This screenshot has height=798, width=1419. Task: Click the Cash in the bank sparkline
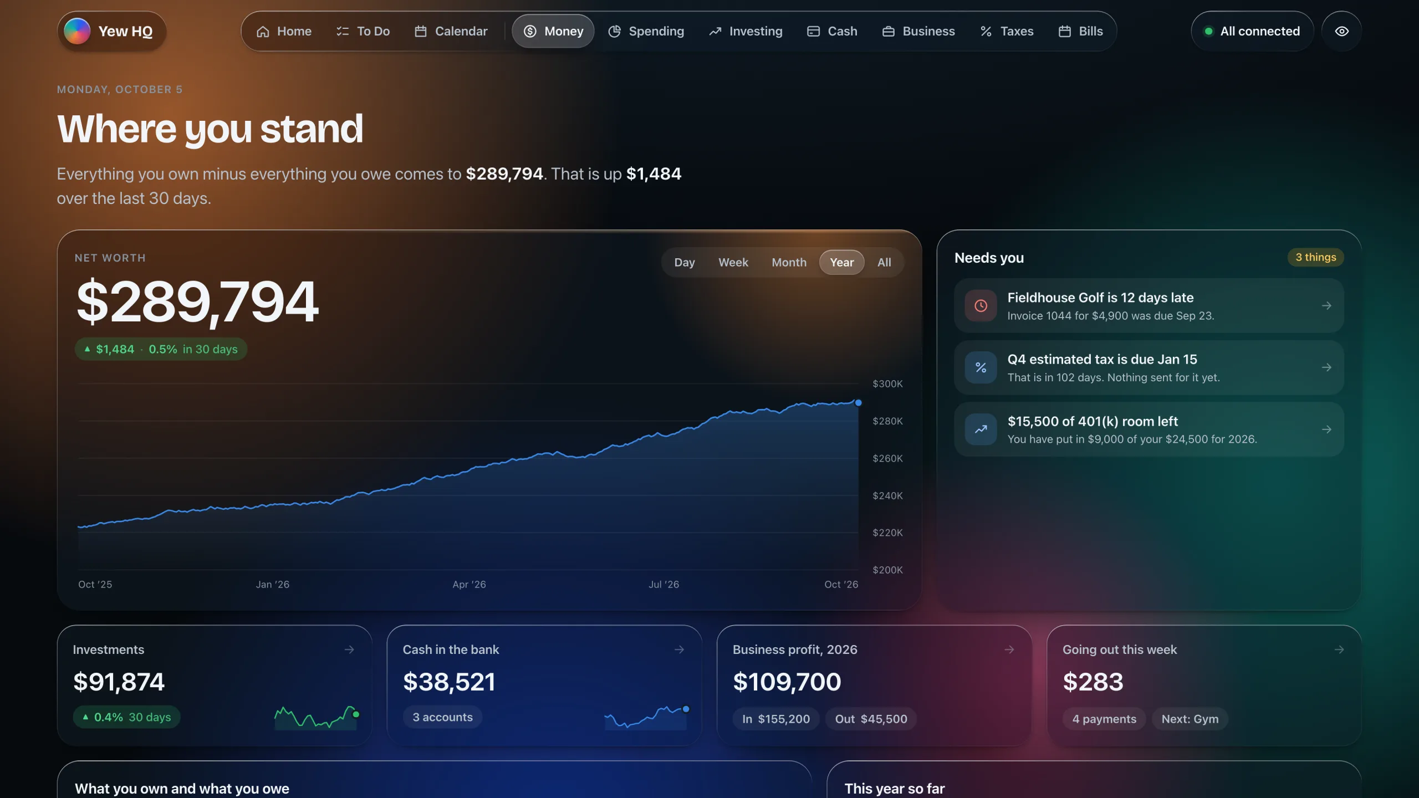coord(646,717)
